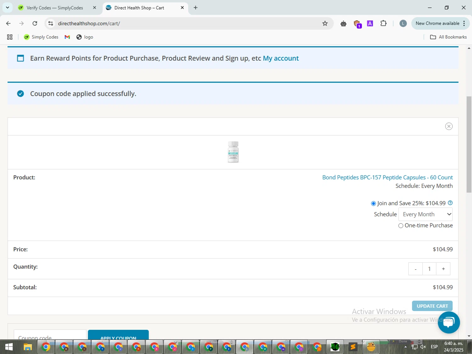This screenshot has width=472, height=354.
Task: Click the My account link
Action: point(281,58)
